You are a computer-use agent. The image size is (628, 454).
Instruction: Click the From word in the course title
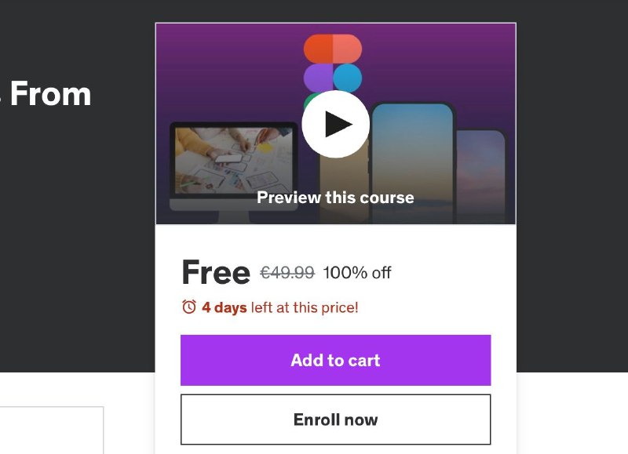51,93
